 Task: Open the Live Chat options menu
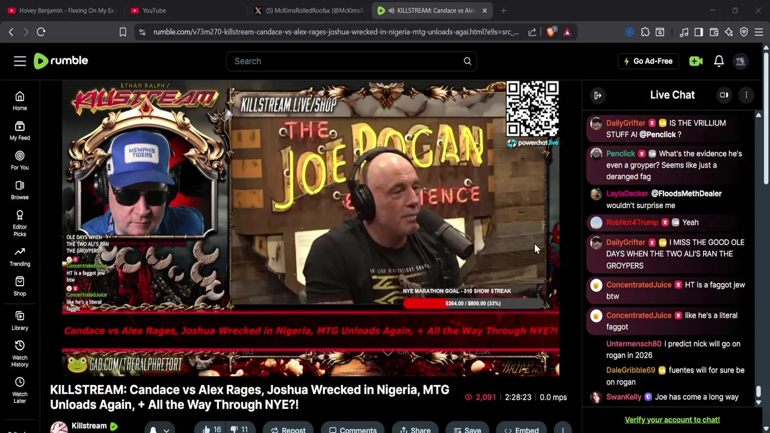point(747,95)
